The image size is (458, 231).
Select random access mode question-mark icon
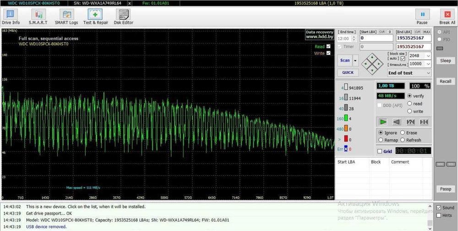click(x=410, y=122)
